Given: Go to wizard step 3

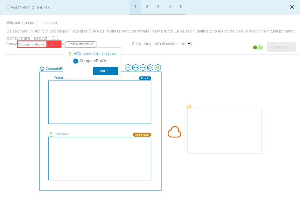Looking at the screenshot, I should (158, 7).
